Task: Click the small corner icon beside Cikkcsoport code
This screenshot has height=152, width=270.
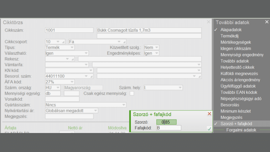Action: tap(63, 42)
